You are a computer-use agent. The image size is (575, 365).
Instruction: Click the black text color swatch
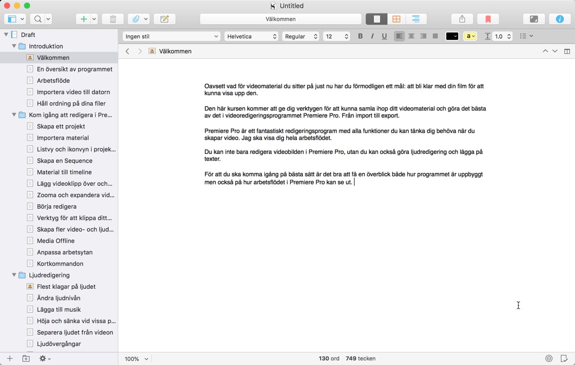point(451,36)
